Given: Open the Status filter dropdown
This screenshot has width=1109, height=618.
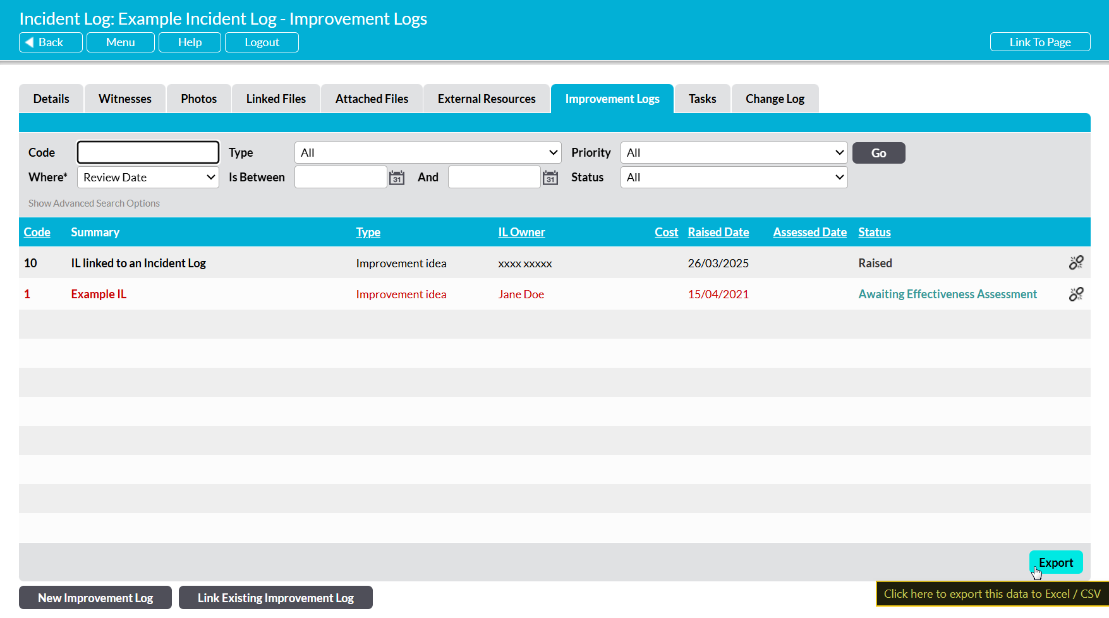Looking at the screenshot, I should tap(734, 178).
